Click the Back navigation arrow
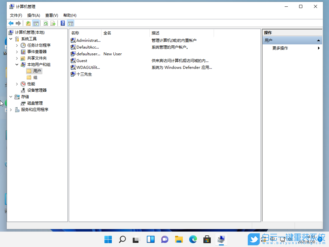Viewport: 329px width, 247px height. (x=11, y=23)
